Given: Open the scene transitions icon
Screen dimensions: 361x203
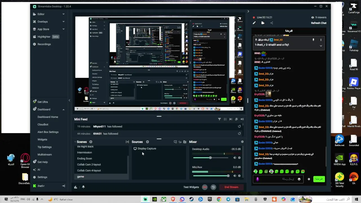Looking at the screenshot, I should 127,142.
